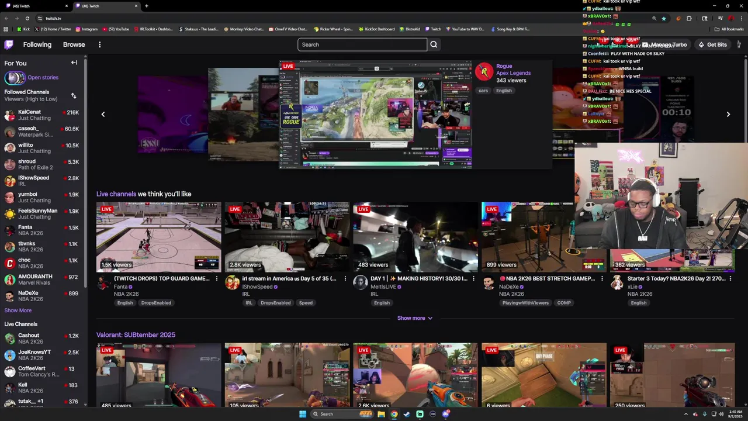Click the cars tag on featured stream
This screenshot has height=421, width=748.
pyautogui.click(x=483, y=91)
